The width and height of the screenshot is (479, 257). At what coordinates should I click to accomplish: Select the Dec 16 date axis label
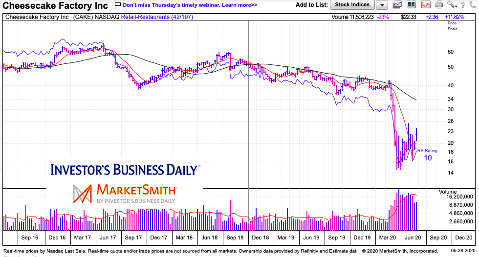(x=57, y=237)
